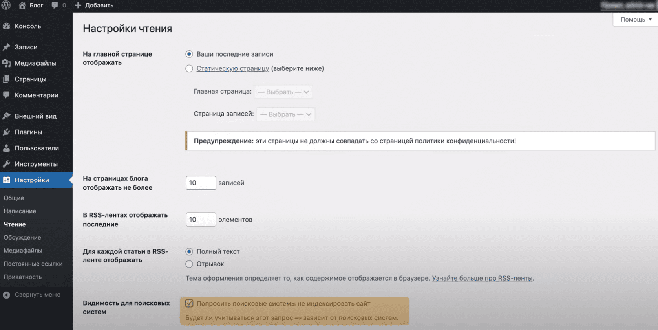Click the Предупреждение warning notice text
This screenshot has width=658, height=330.
pyautogui.click(x=355, y=141)
